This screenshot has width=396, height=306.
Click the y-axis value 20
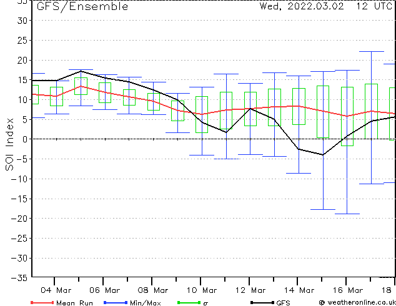pyautogui.click(x=22, y=60)
